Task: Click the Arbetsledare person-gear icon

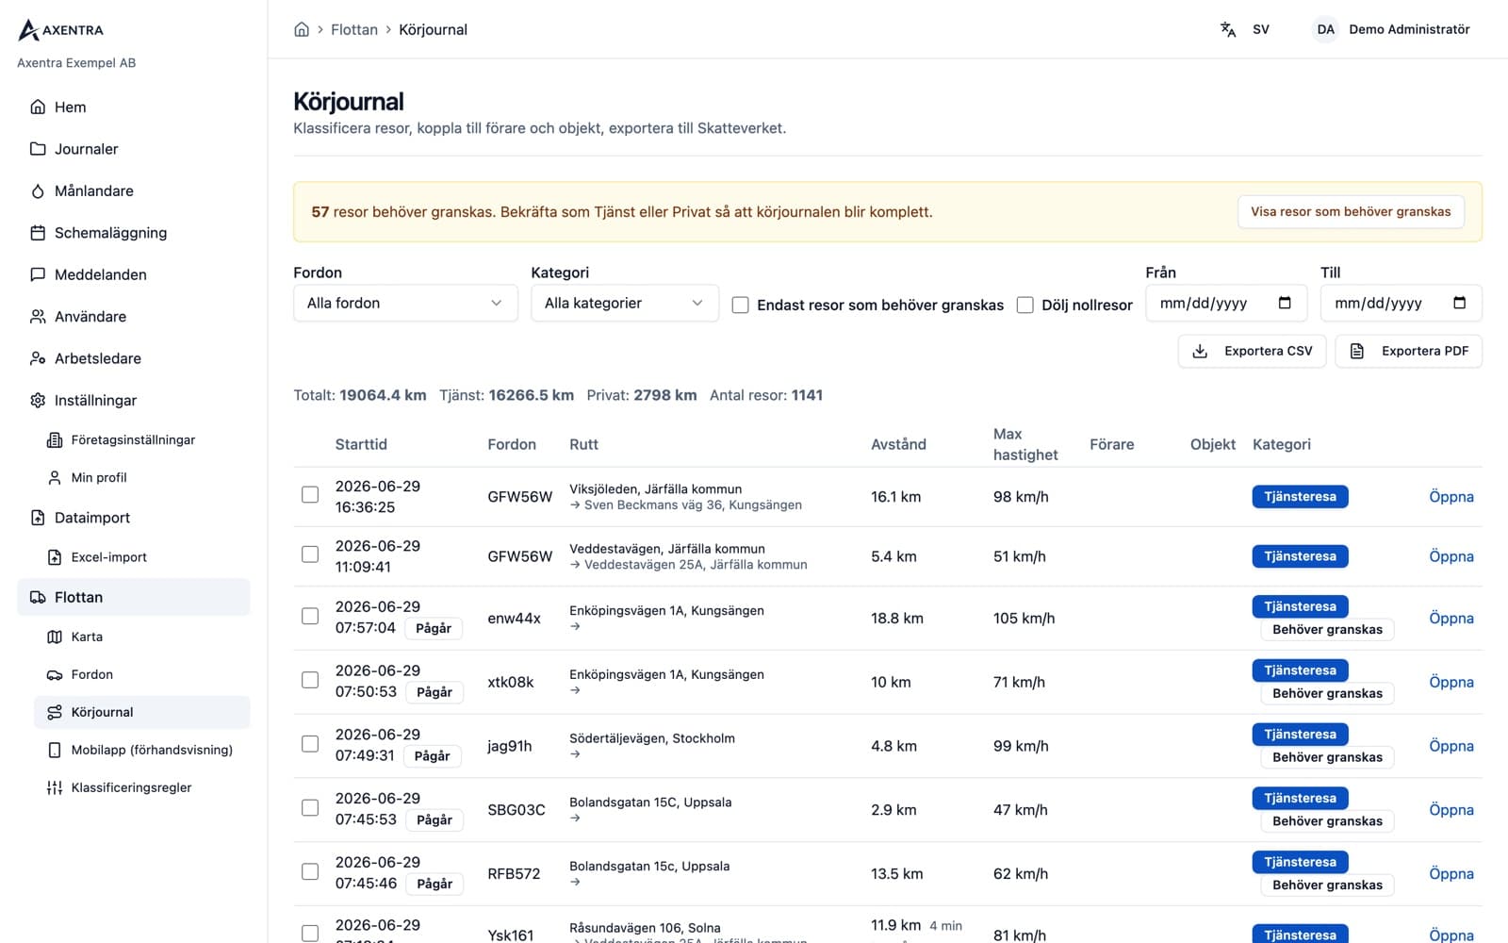Action: 38,358
